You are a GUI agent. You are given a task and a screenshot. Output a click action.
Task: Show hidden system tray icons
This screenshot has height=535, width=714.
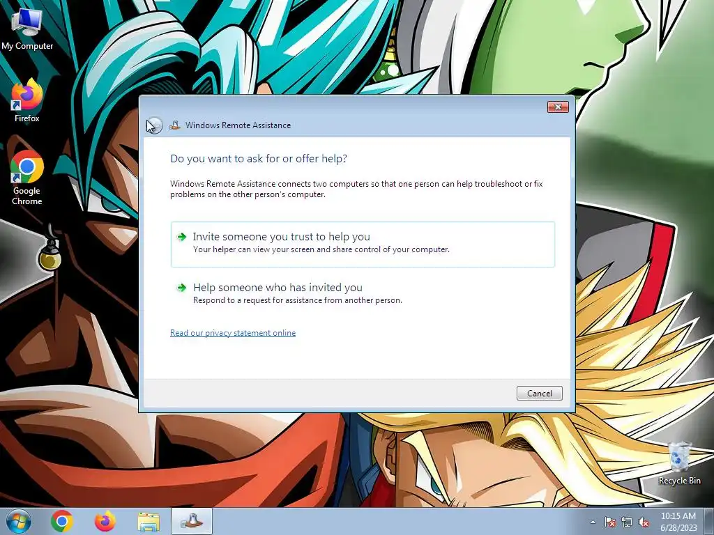[593, 522]
